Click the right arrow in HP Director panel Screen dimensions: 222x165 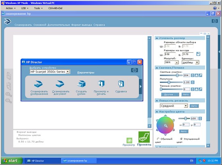[140, 87]
